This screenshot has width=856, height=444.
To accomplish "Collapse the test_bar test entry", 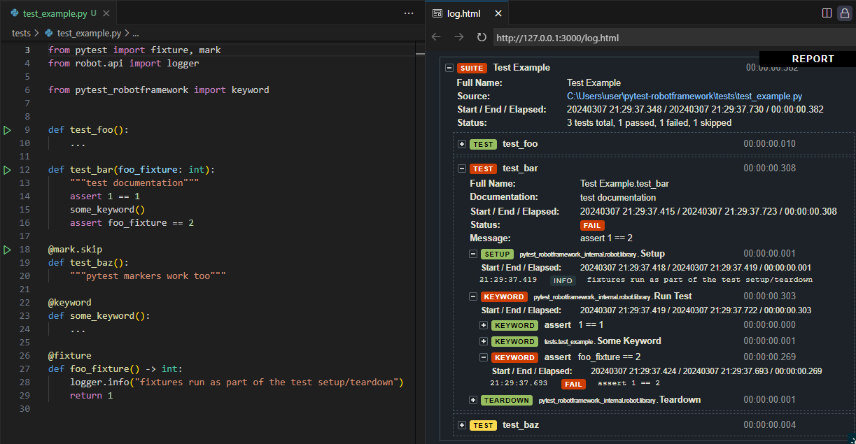I will click(x=462, y=169).
